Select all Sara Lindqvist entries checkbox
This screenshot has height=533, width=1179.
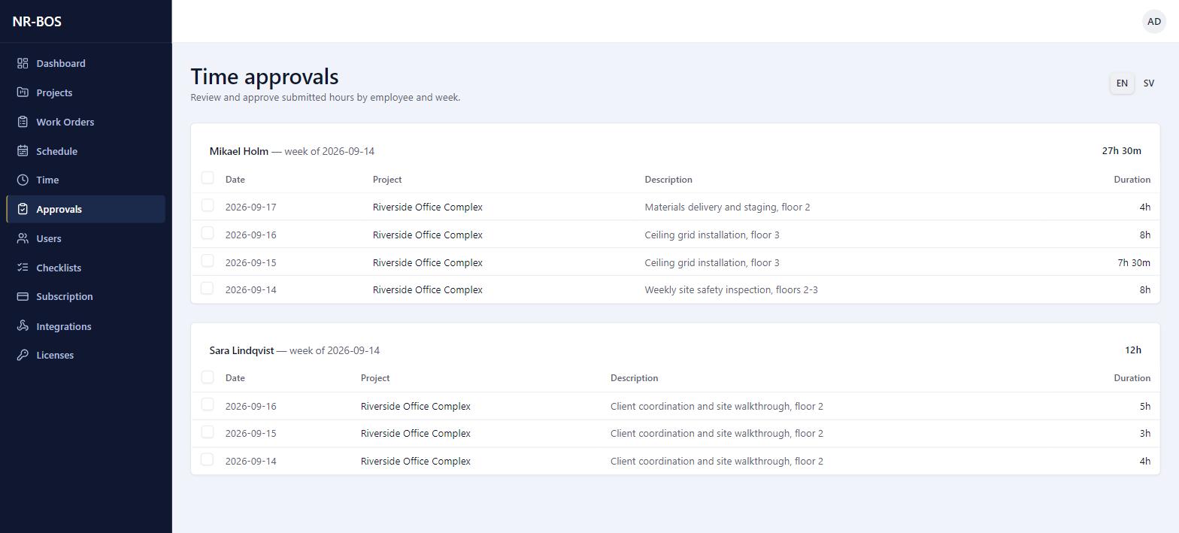click(x=208, y=377)
